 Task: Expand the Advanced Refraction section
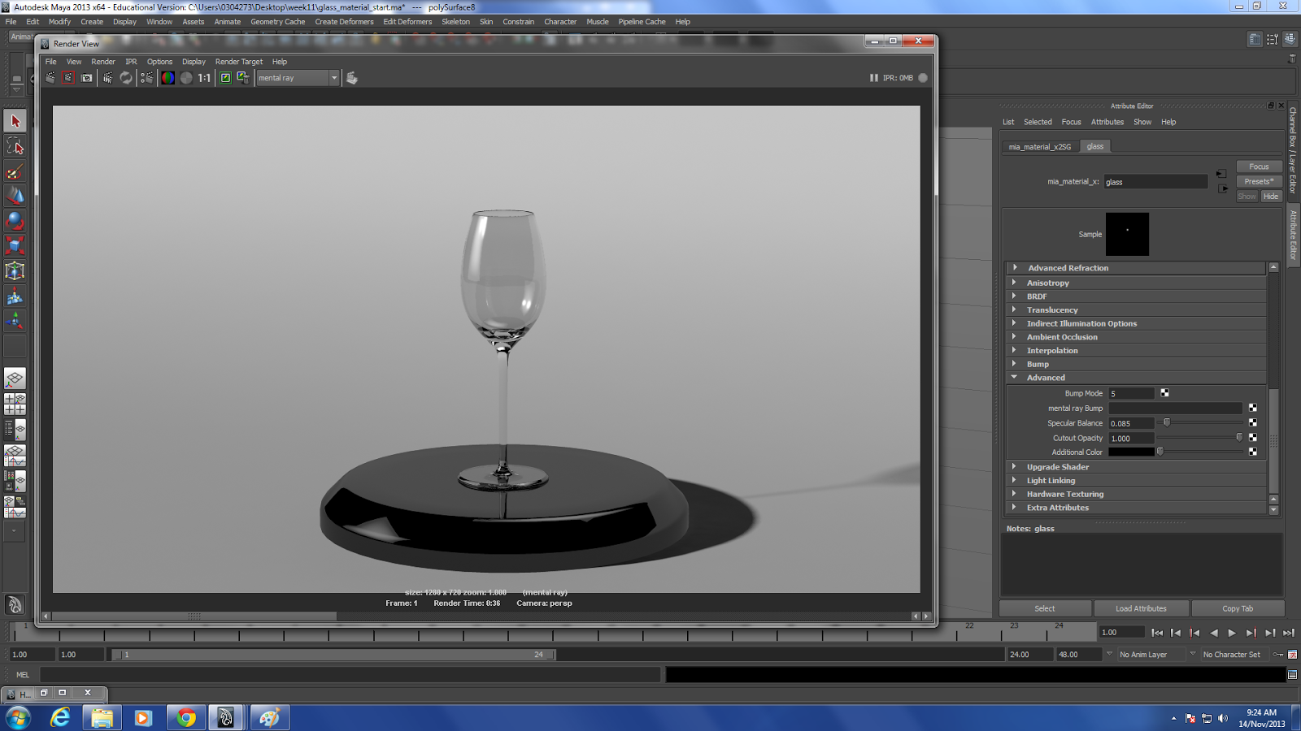coord(1137,268)
